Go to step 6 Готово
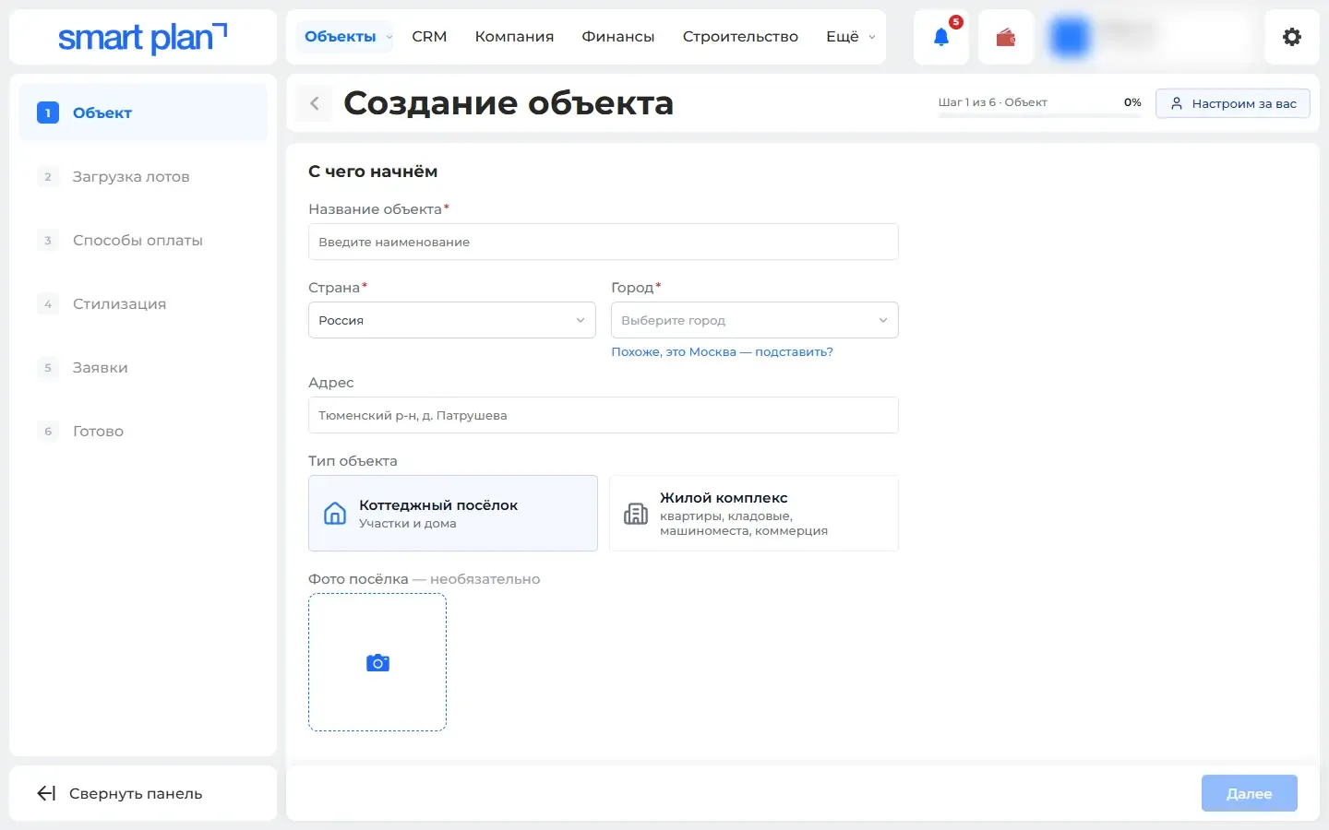 pos(143,431)
